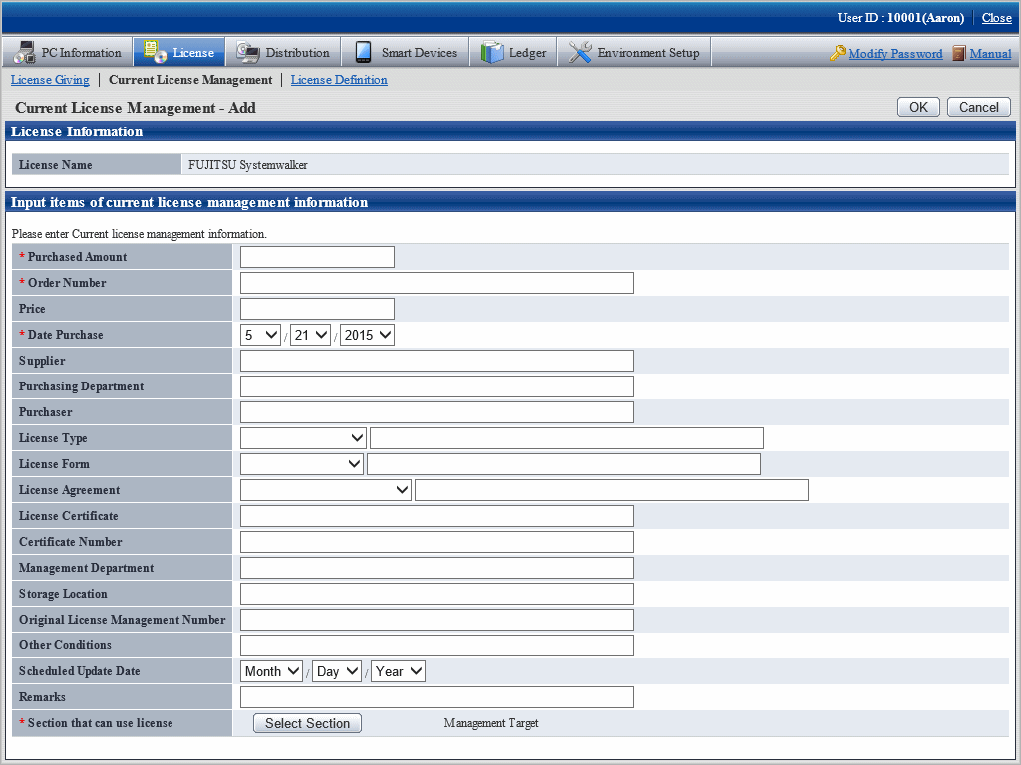Viewport: 1021px width, 765px height.
Task: Click the License Agreement text field
Action: coord(611,490)
